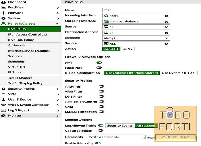Click the Network icon in sidebar
Screen dimensions: 201x146
3,13
